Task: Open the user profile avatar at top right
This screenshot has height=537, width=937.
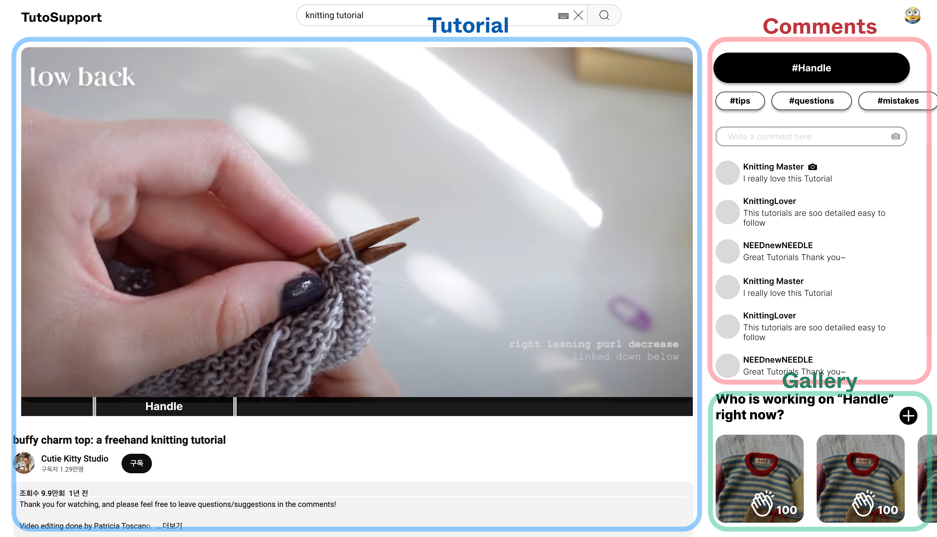Action: click(912, 15)
